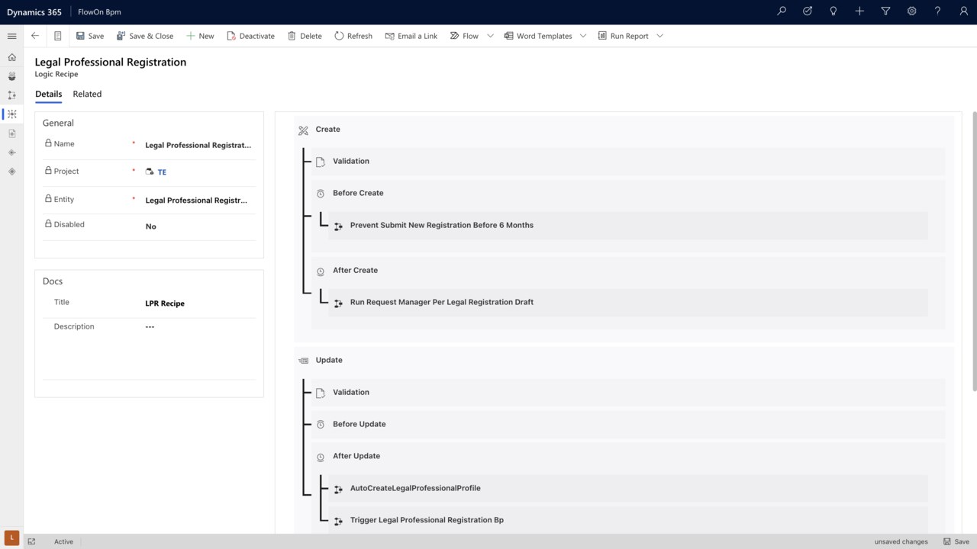
Task: Click the plus quick create icon
Action: click(x=859, y=11)
